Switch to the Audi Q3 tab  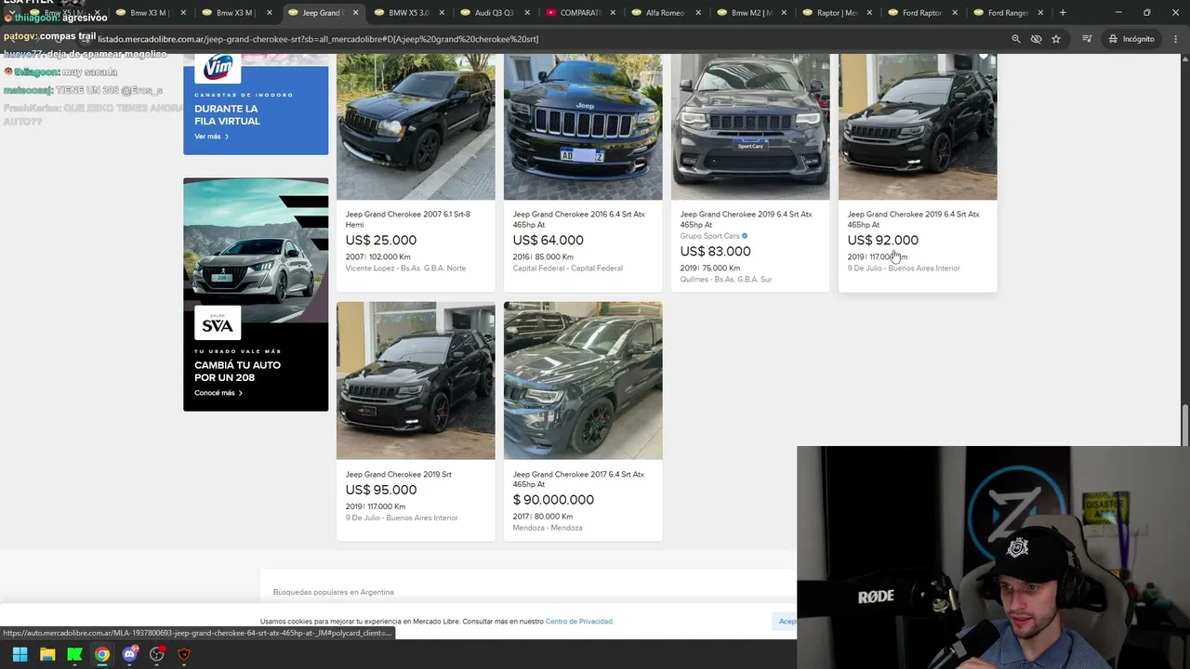494,13
